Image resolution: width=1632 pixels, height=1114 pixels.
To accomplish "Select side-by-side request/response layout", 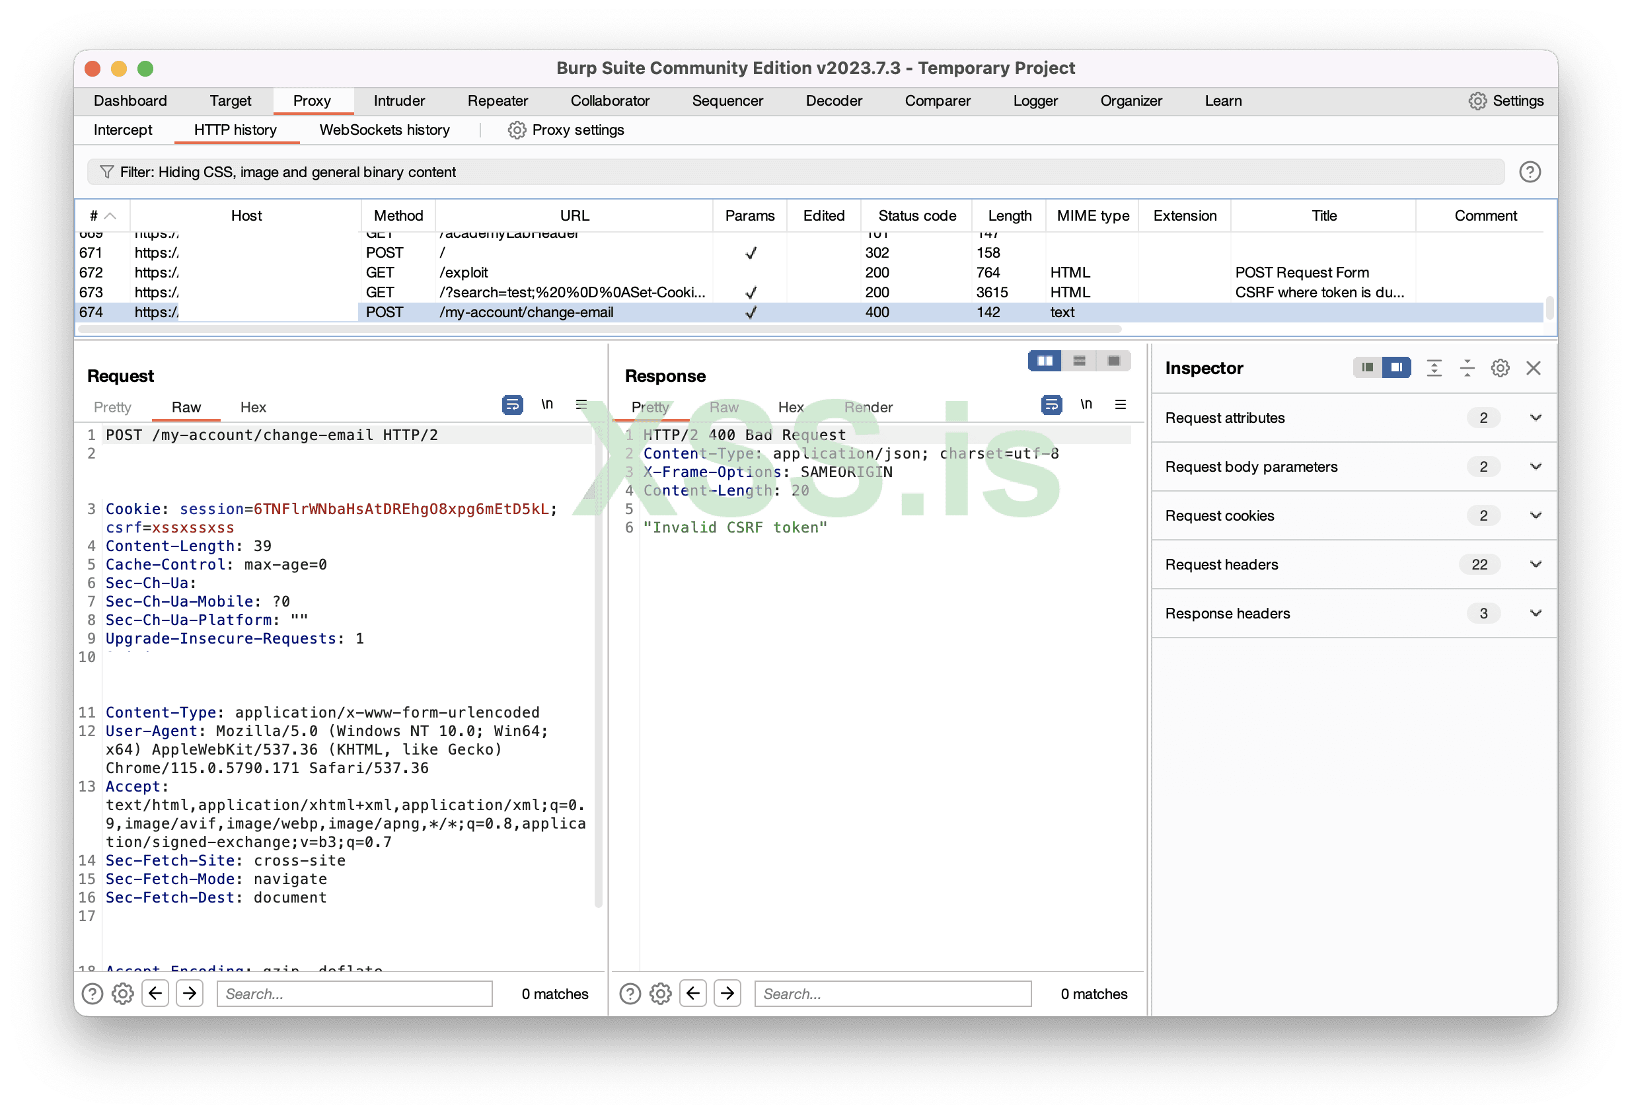I will click(x=1044, y=361).
